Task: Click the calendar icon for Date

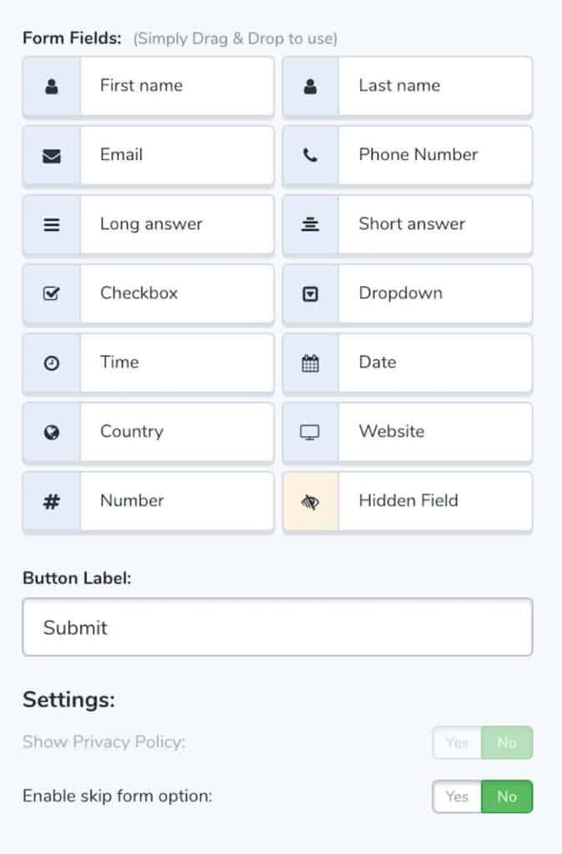Action: pos(310,364)
